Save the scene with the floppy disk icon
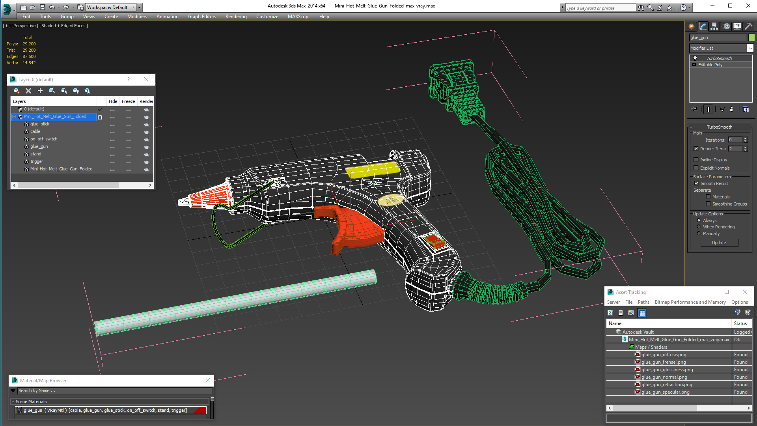Screen dimensions: 757x426 point(43,7)
